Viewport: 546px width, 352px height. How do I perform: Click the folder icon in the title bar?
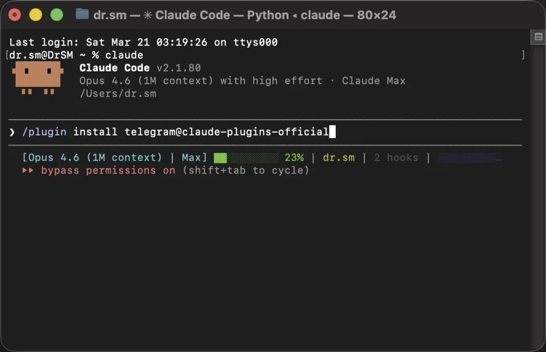(82, 14)
